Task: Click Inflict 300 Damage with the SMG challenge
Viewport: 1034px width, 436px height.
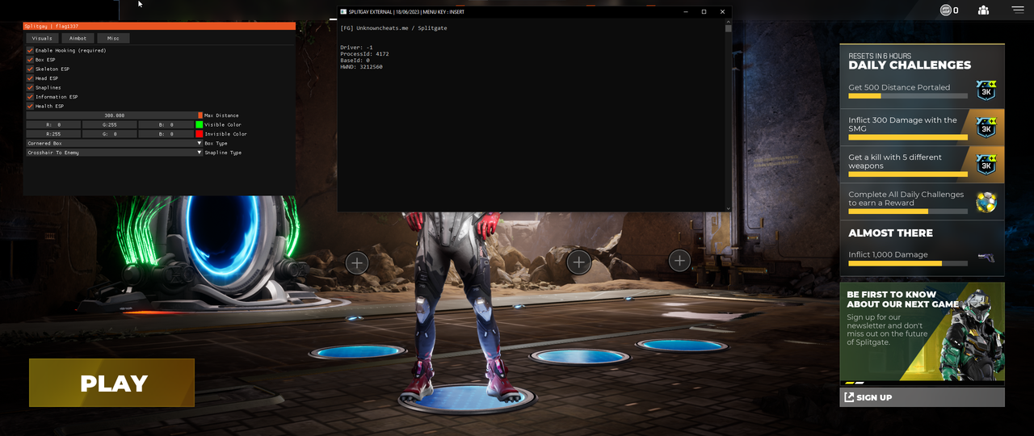Action: pyautogui.click(x=922, y=128)
